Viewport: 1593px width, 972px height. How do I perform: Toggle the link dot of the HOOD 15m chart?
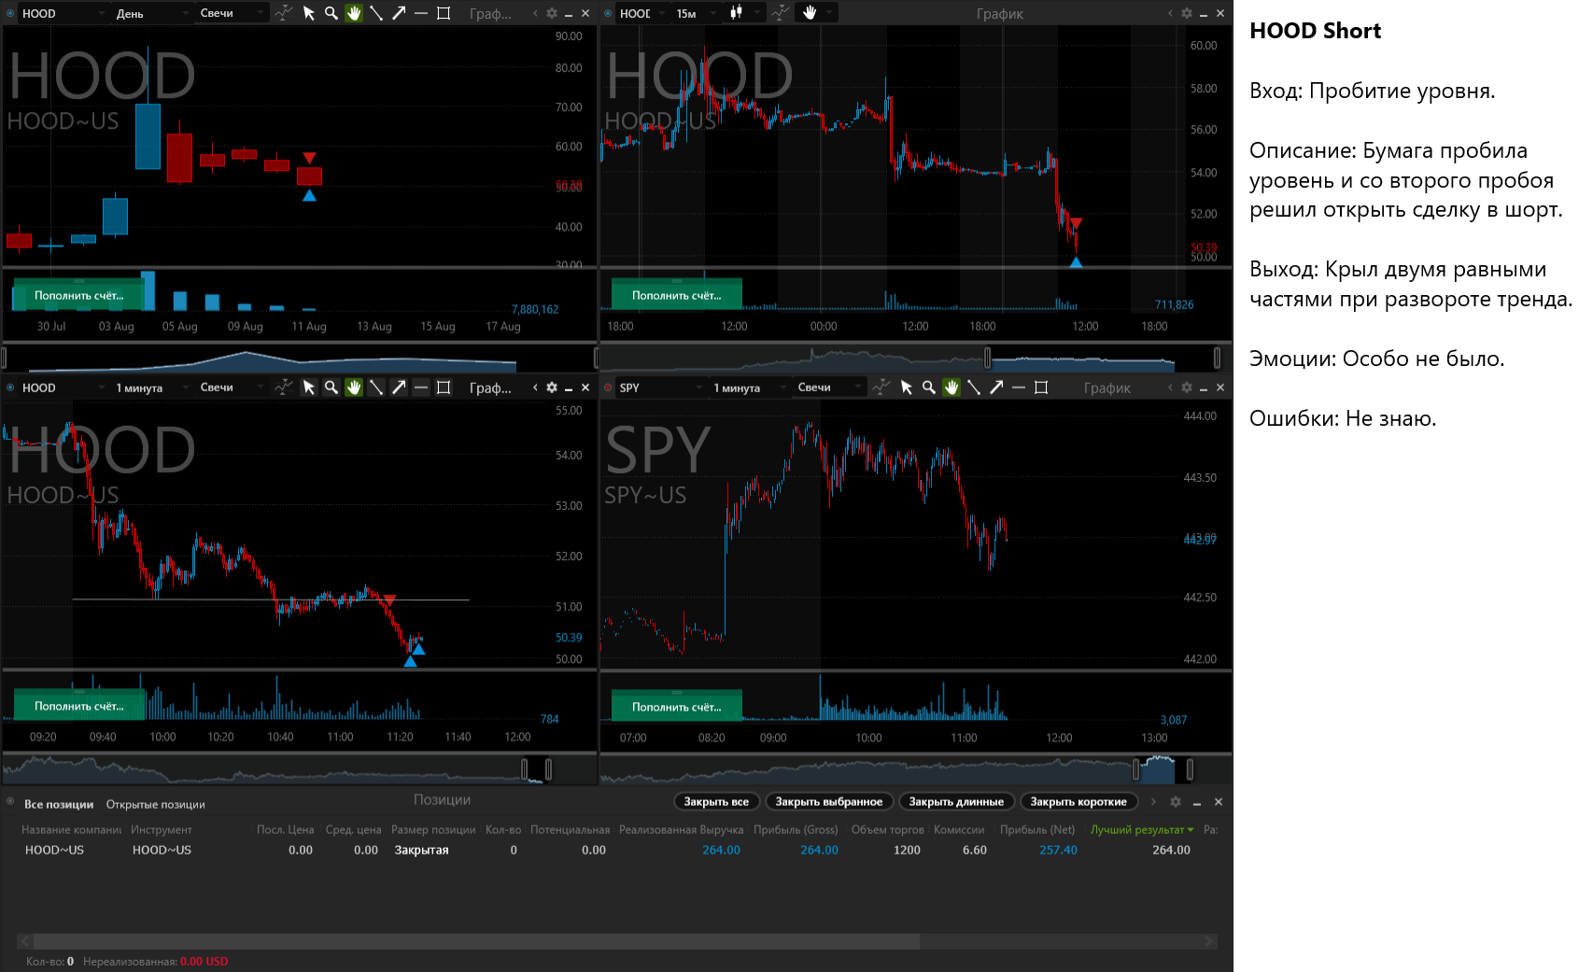click(609, 13)
